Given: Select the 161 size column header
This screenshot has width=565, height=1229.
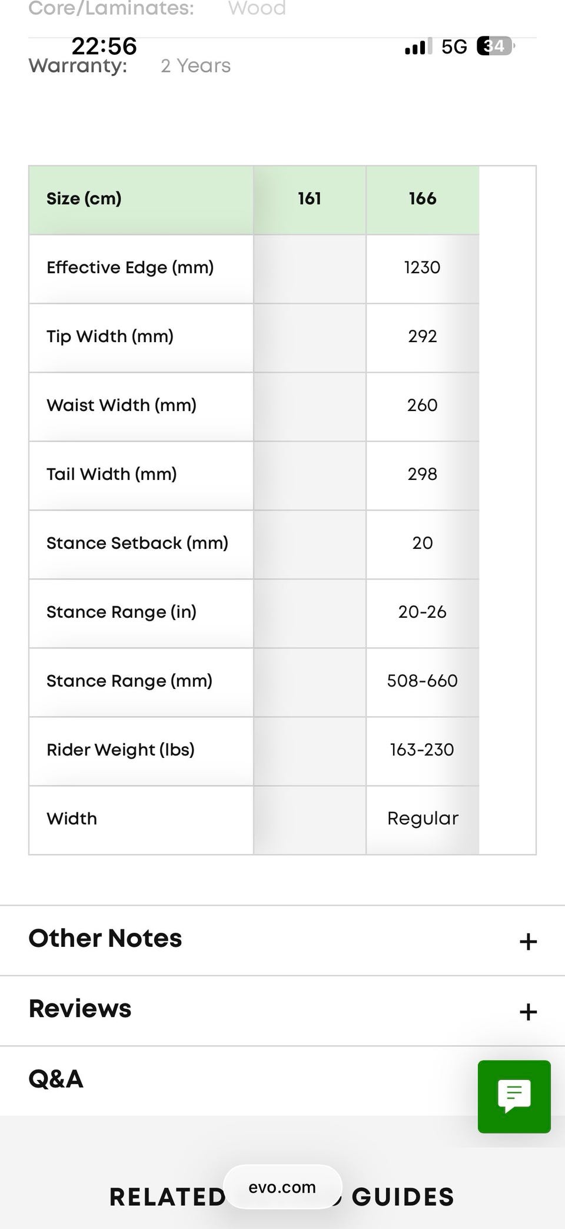Looking at the screenshot, I should tap(310, 199).
